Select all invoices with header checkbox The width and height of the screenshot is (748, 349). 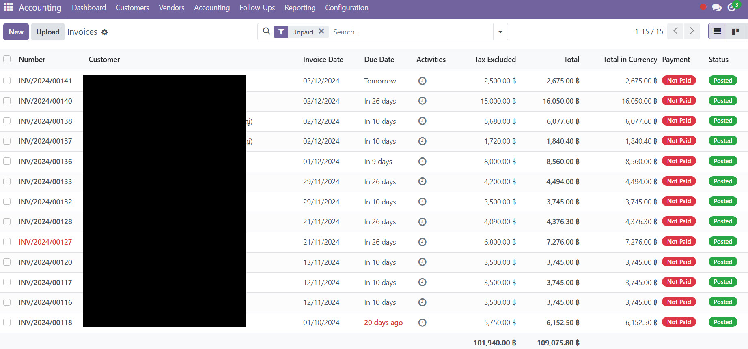pyautogui.click(x=7, y=59)
